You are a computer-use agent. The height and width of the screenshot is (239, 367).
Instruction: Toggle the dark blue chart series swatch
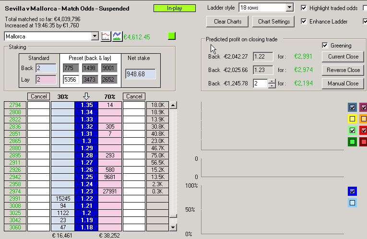point(353,191)
